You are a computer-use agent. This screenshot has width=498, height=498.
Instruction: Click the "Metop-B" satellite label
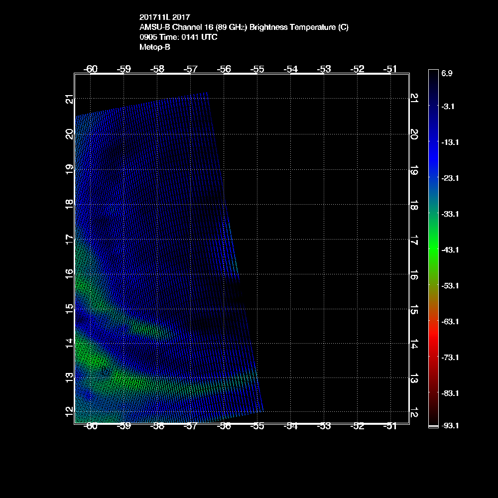tap(155, 47)
